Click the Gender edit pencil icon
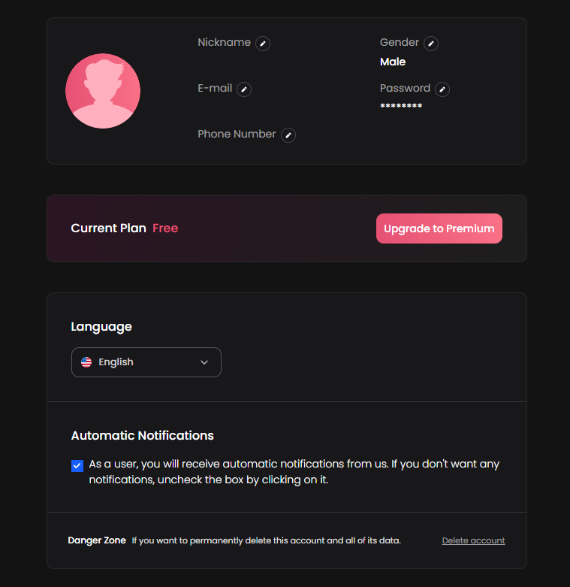The height and width of the screenshot is (587, 570). click(x=431, y=44)
